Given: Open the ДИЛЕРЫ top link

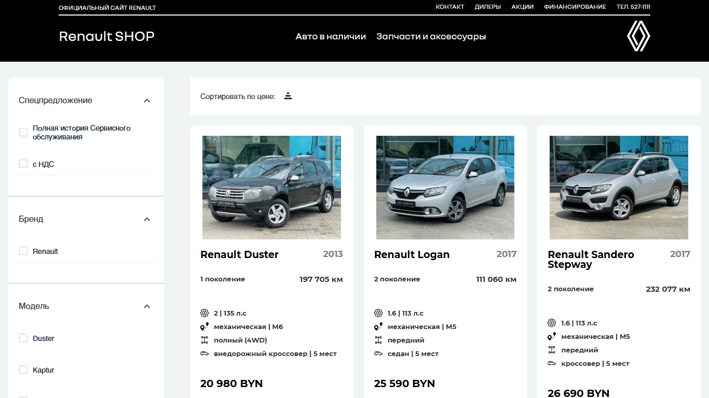Looking at the screenshot, I should 488,7.
